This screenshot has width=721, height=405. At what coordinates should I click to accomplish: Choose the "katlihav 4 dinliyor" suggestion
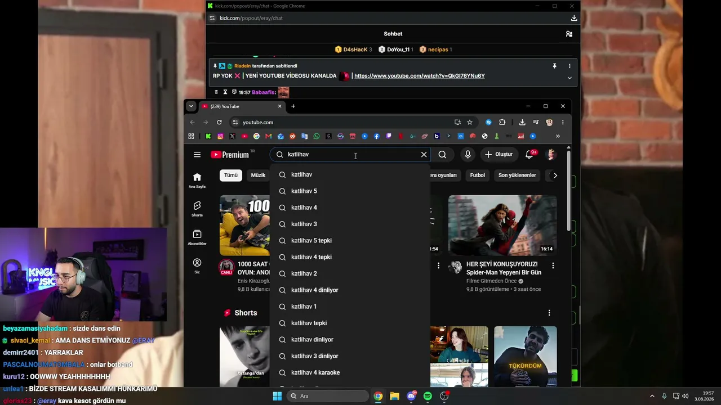click(350, 290)
